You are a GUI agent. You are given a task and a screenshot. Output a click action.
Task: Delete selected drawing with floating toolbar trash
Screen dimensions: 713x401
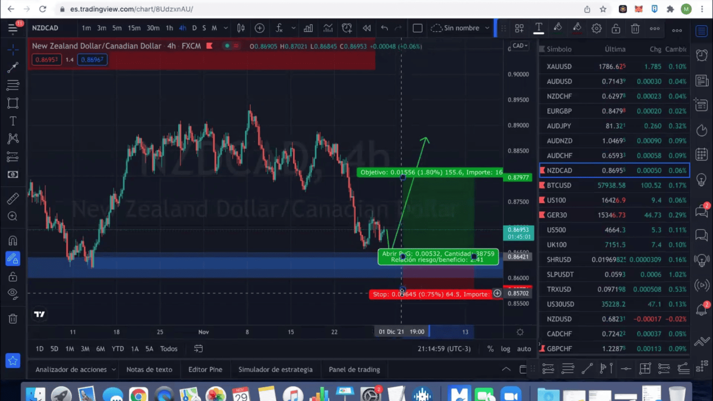click(x=635, y=28)
